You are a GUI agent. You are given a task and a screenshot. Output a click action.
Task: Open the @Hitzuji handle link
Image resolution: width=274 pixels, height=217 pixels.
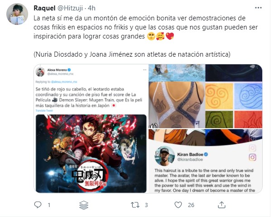click(x=70, y=8)
